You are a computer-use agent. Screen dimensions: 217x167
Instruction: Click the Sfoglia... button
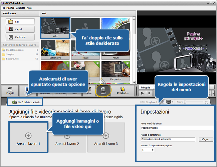click(206, 139)
